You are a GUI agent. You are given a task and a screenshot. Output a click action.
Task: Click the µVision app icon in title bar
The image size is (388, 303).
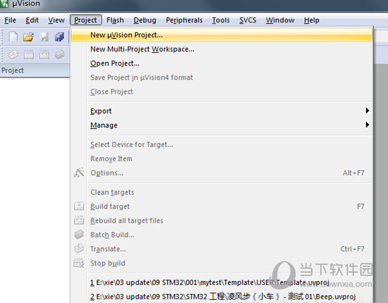(x=4, y=3)
